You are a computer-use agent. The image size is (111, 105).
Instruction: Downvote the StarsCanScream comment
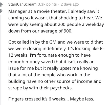click(x=1, y=11)
